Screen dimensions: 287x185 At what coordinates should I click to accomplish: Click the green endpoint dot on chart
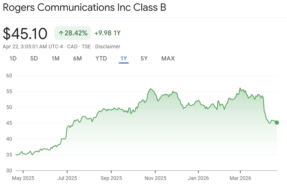coord(277,122)
